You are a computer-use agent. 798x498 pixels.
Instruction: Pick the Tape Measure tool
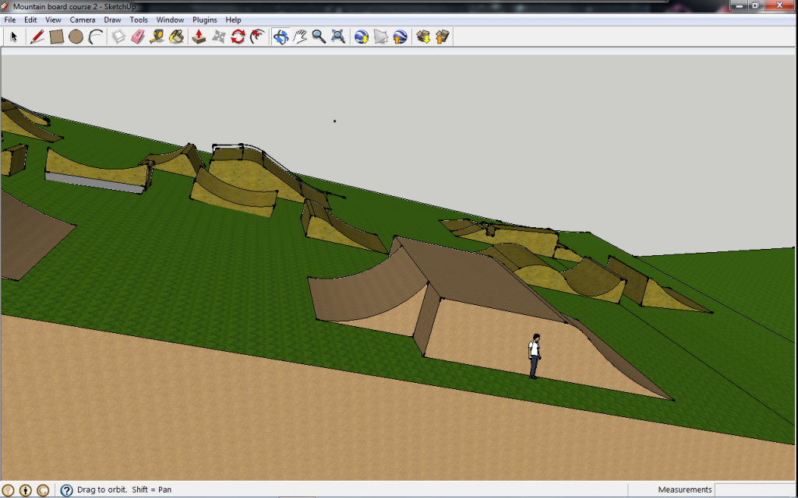[157, 37]
